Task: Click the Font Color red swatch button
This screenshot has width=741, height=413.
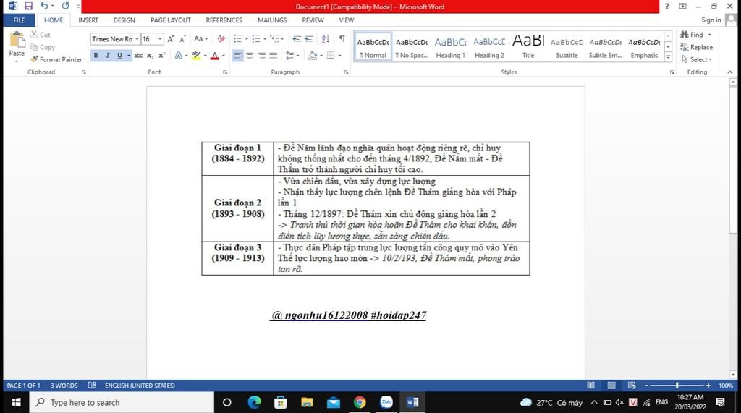Action: (x=214, y=55)
